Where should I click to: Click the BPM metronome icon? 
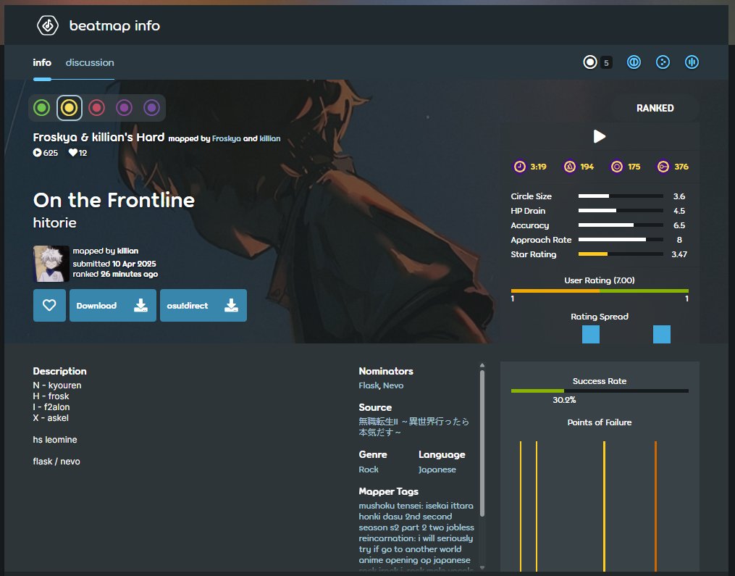(x=569, y=167)
